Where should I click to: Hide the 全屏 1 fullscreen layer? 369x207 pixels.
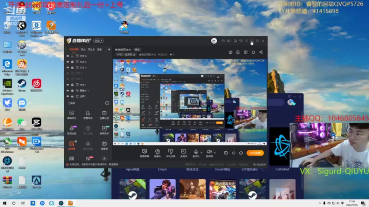[68, 96]
